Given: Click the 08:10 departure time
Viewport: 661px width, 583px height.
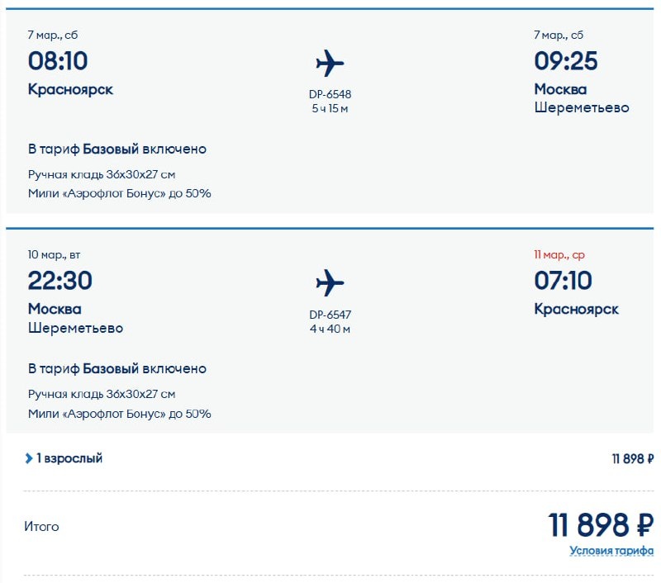Looking at the screenshot, I should point(58,61).
